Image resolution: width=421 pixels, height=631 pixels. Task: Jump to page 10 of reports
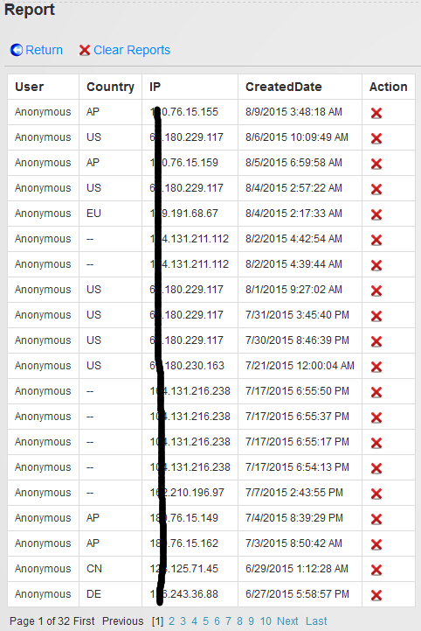[x=266, y=621]
